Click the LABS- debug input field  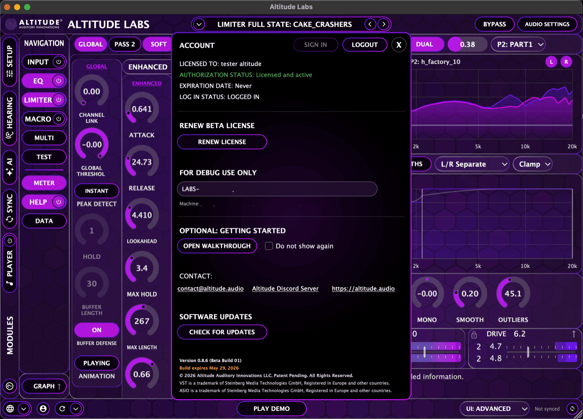pos(277,189)
